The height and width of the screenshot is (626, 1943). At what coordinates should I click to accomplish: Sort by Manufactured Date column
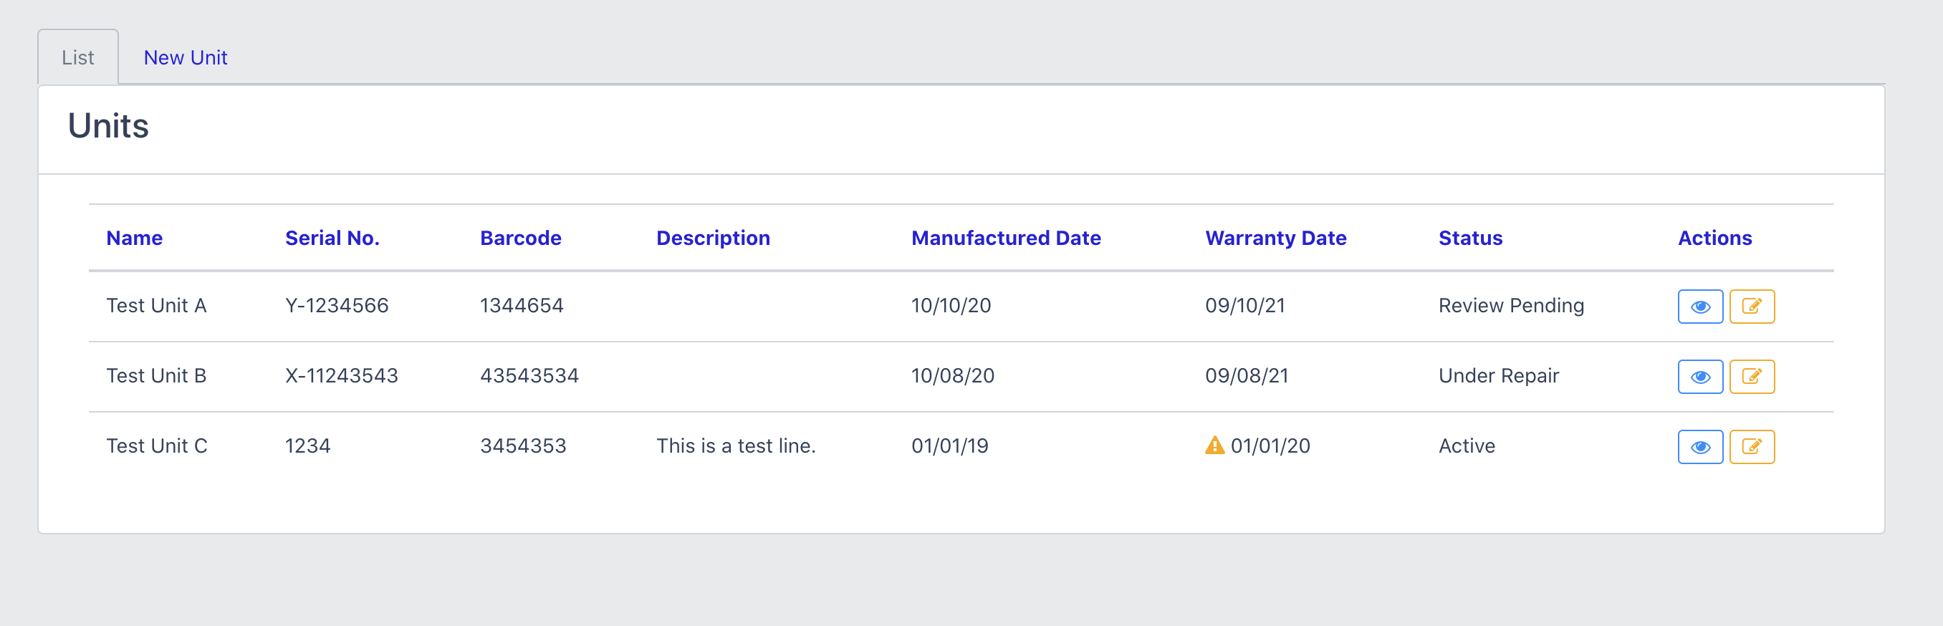pyautogui.click(x=1005, y=238)
